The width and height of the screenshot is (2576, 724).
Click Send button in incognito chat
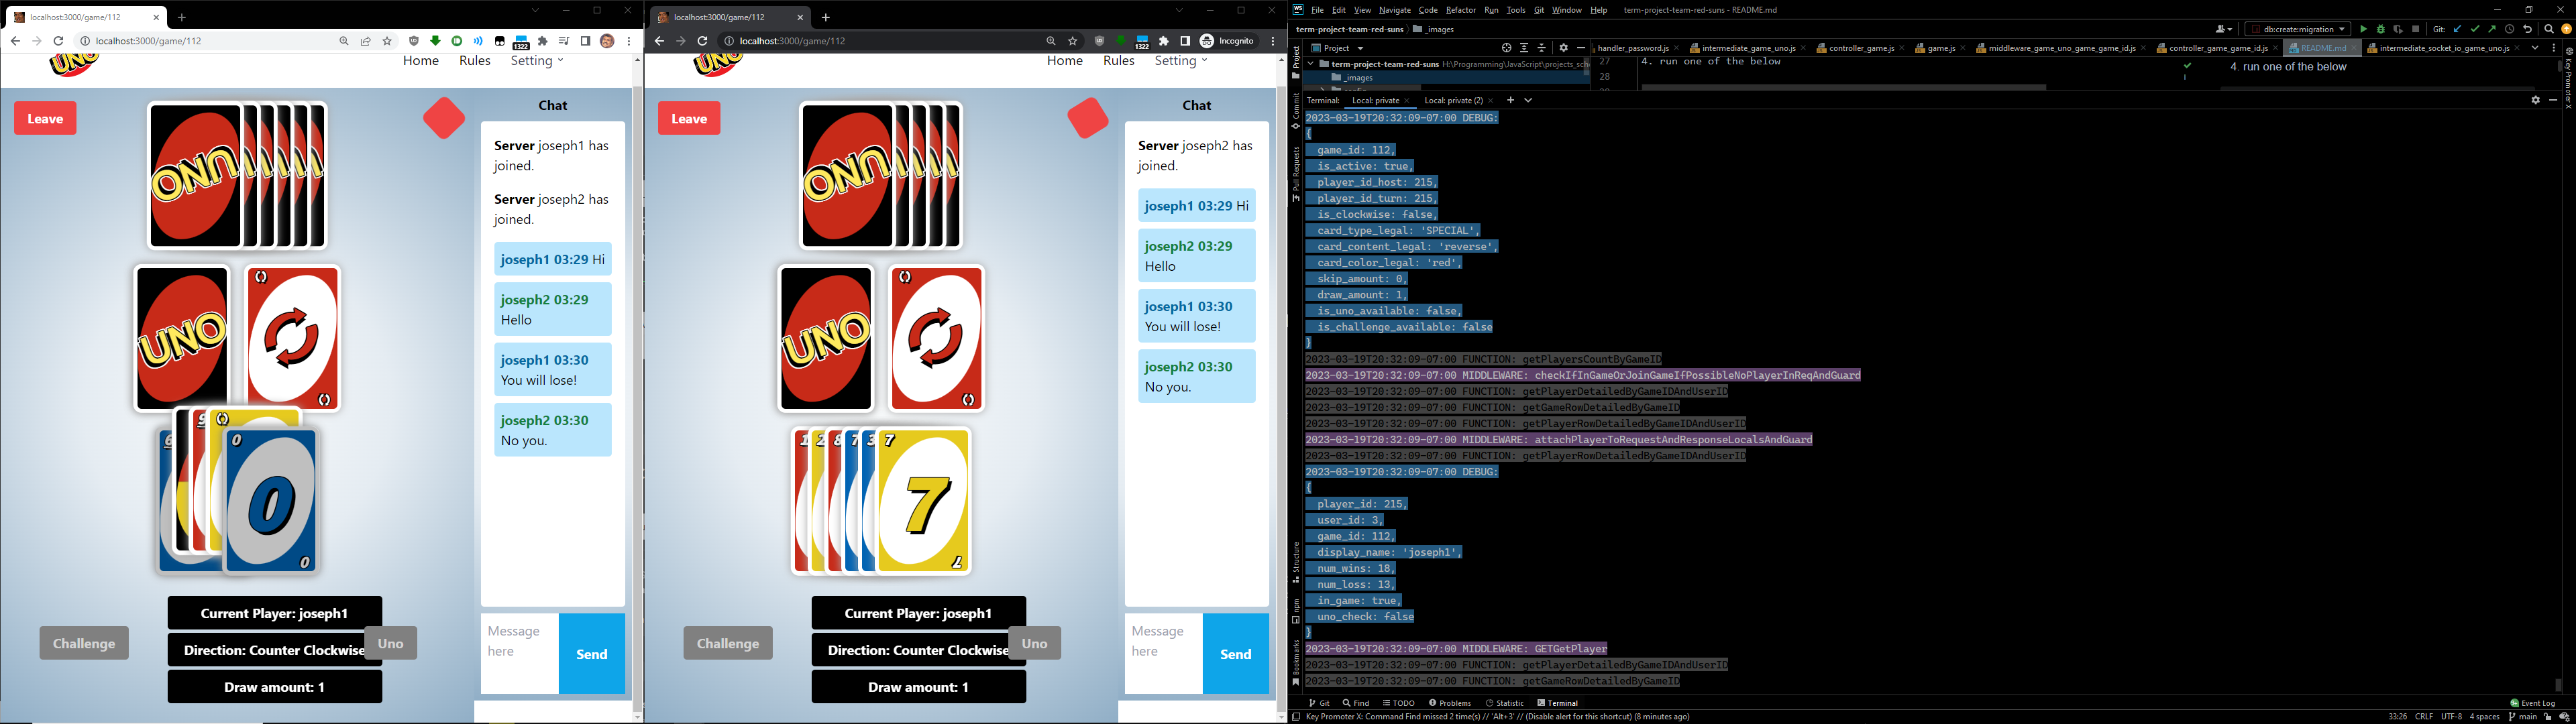(1235, 654)
